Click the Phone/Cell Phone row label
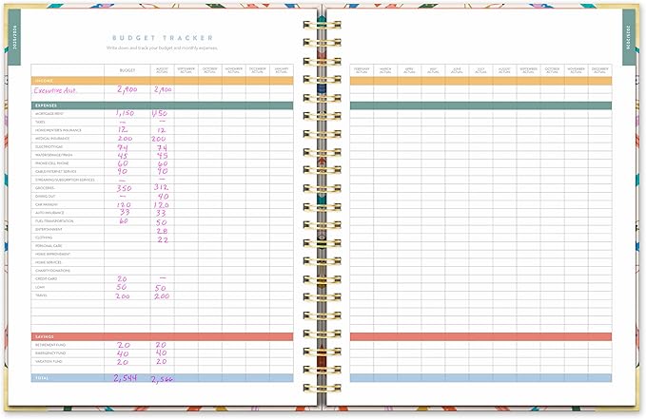 pos(52,163)
